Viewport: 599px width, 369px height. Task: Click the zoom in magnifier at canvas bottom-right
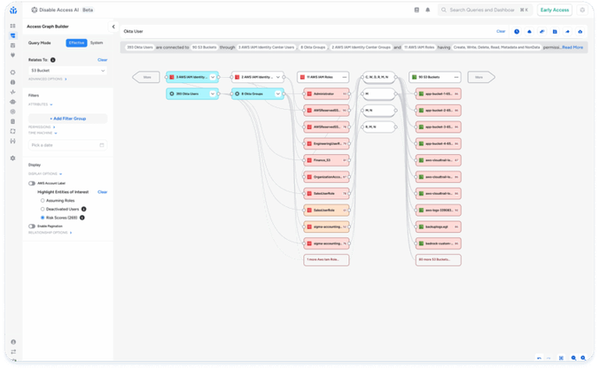(583, 357)
